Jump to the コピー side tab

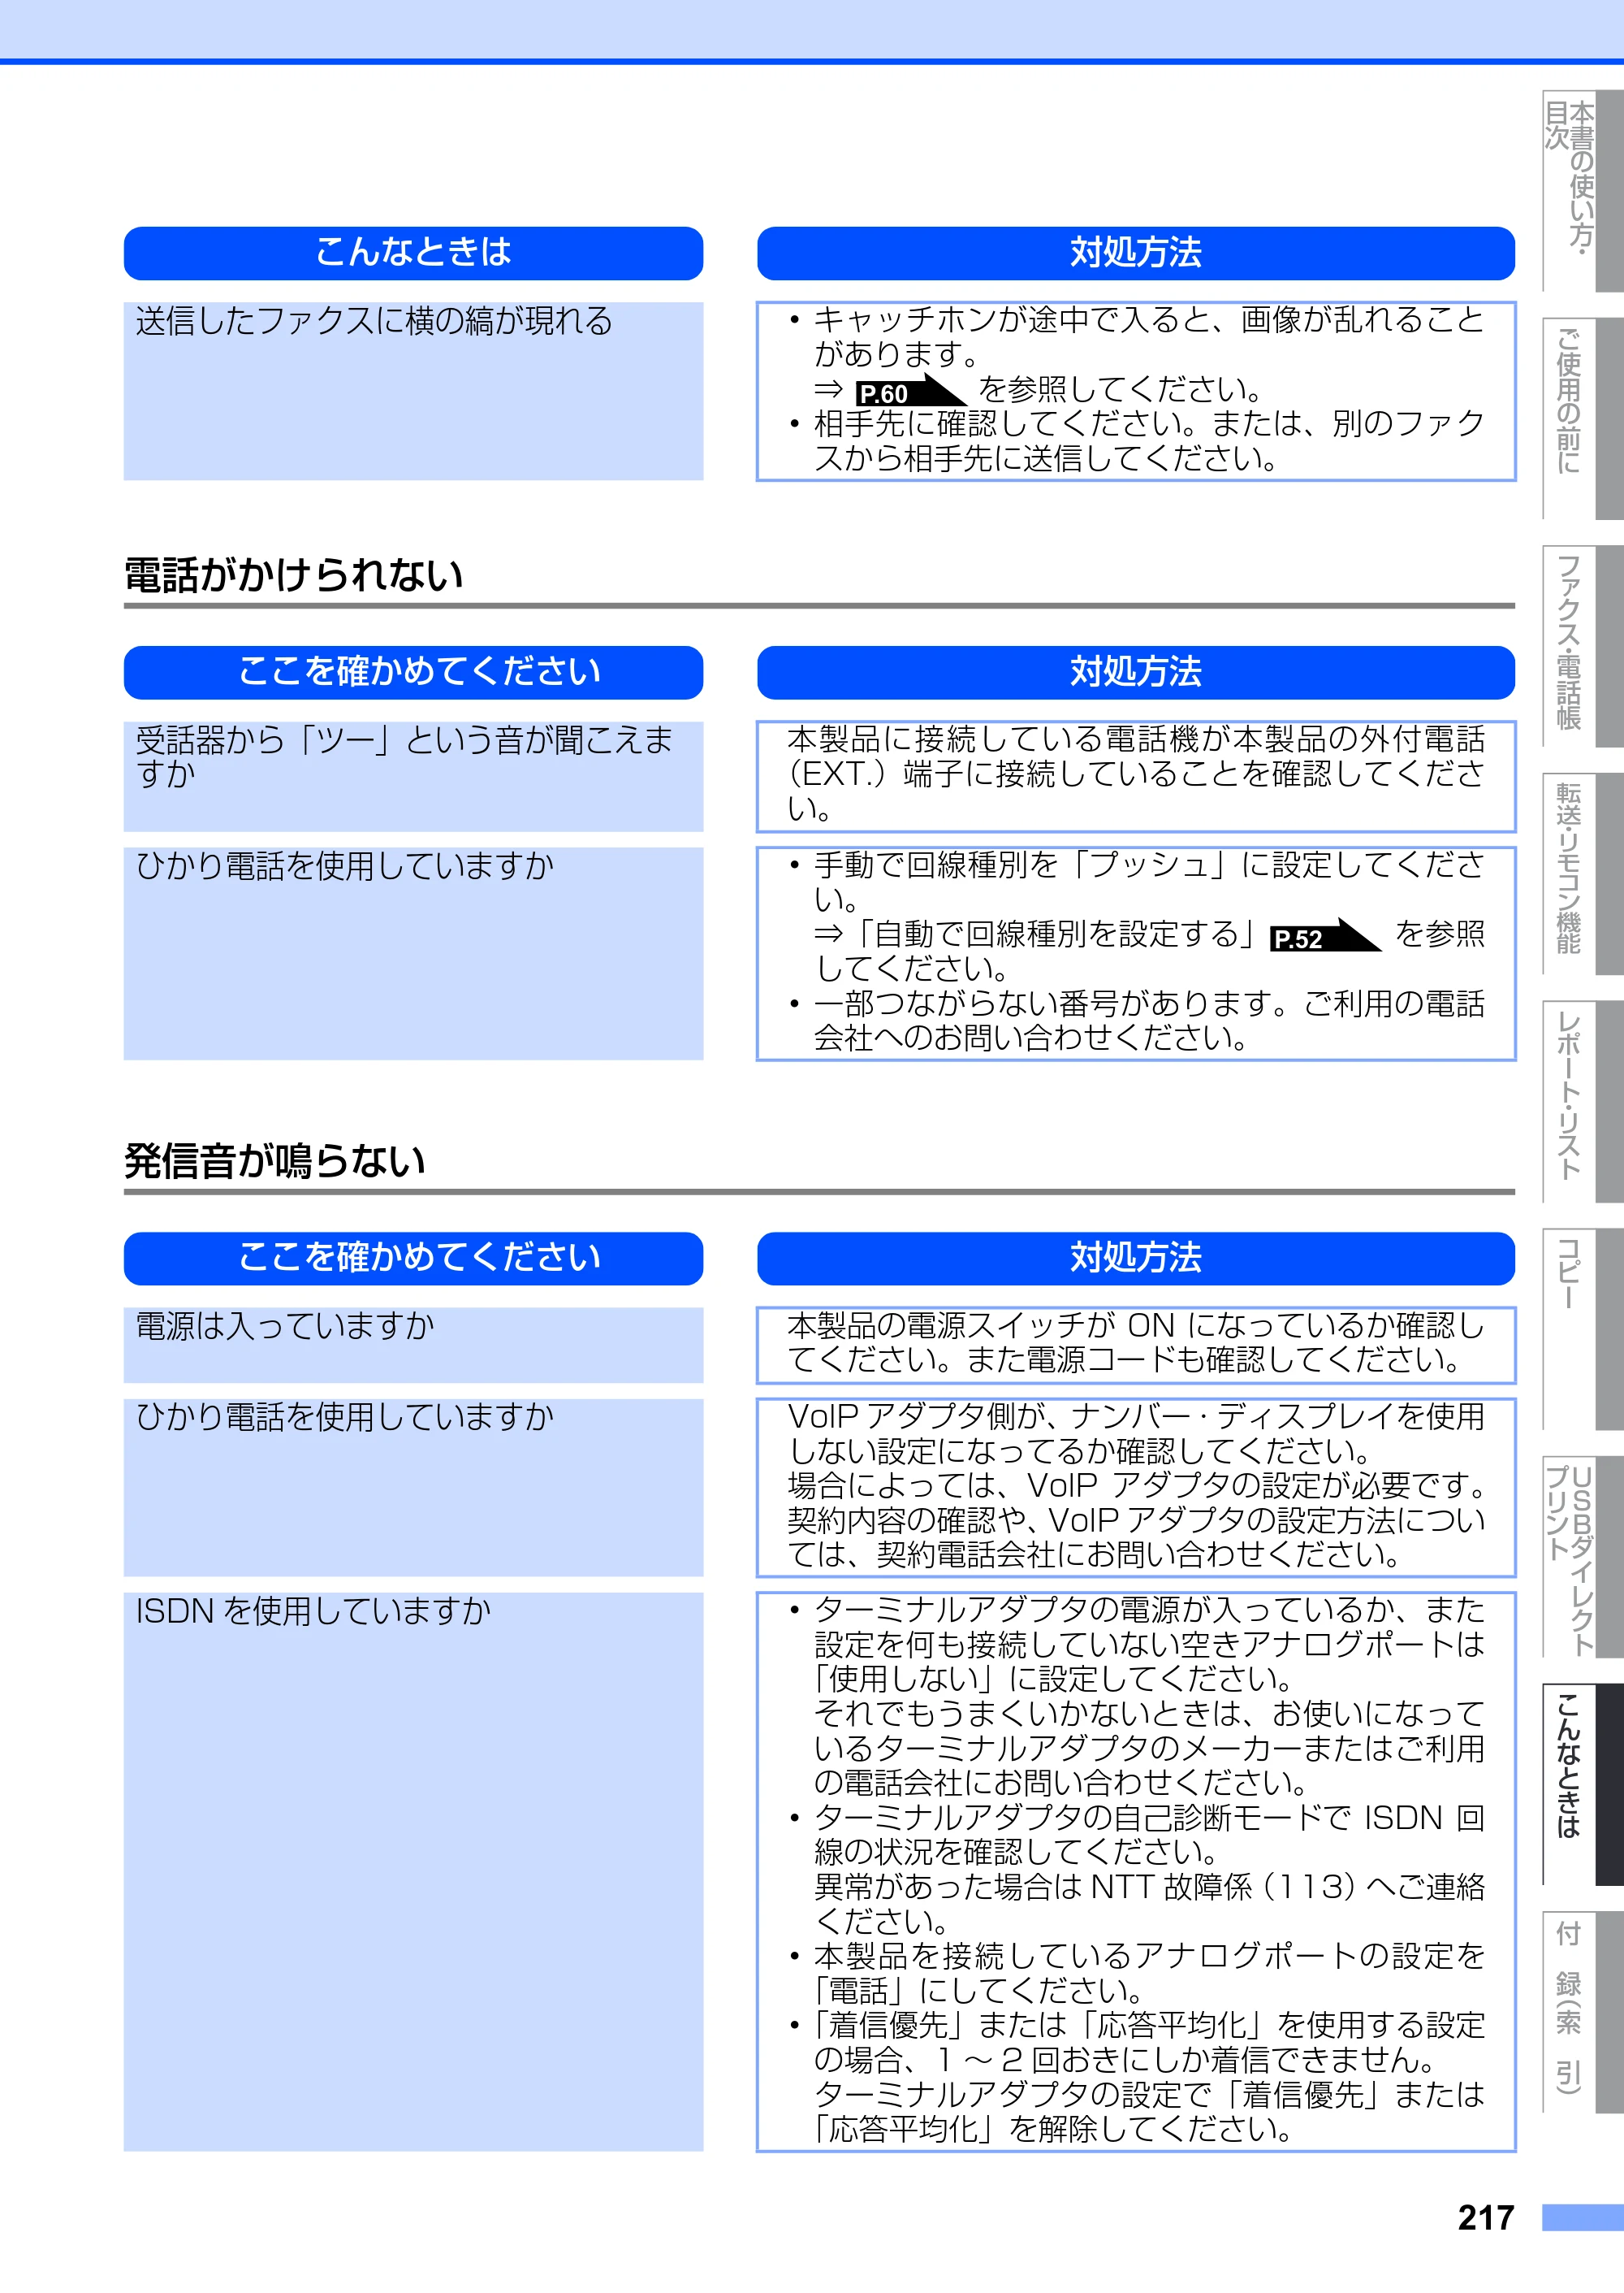(x=1582, y=1329)
